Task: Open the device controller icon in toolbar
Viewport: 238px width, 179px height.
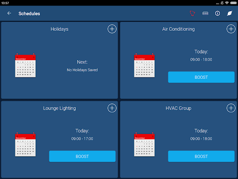Action: [205, 14]
